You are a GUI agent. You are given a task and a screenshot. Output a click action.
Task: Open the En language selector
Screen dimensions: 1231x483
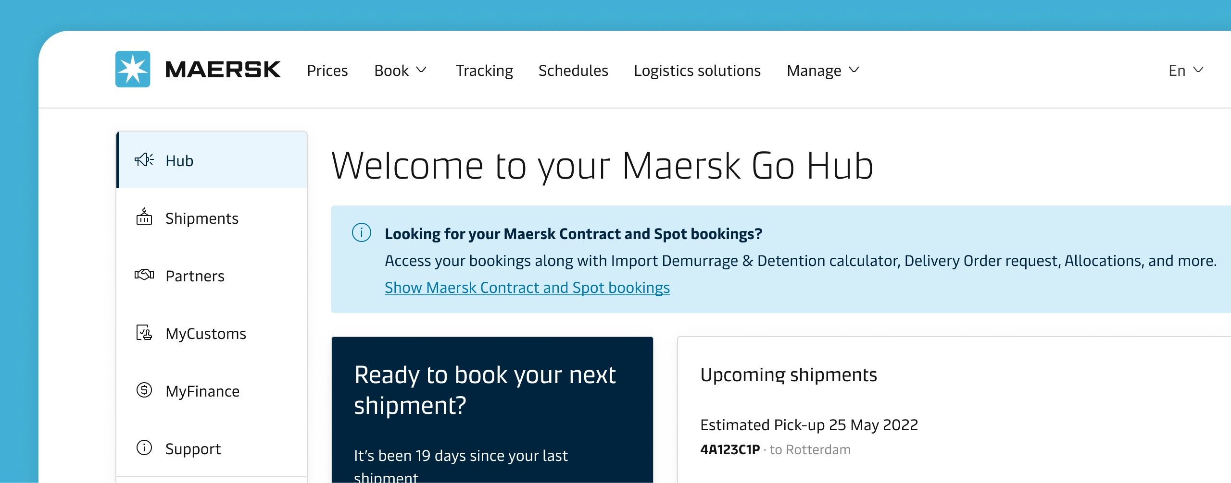pos(1185,70)
